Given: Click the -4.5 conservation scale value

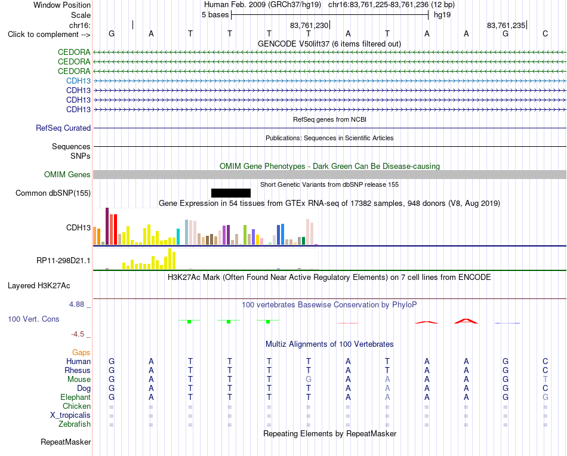Looking at the screenshot, I should [78, 334].
